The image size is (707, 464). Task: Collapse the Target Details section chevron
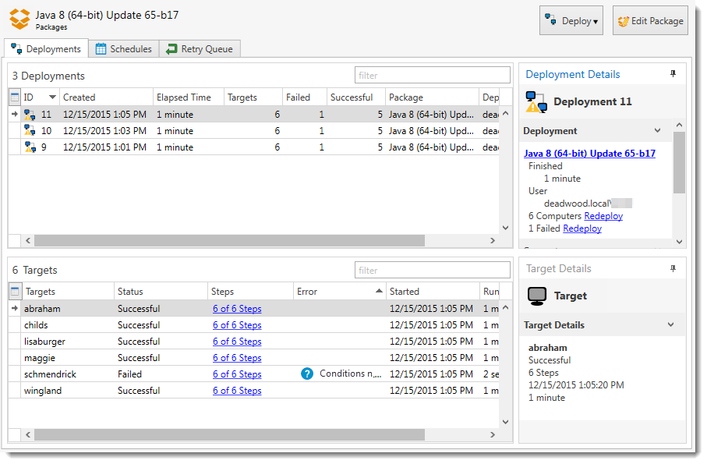(670, 325)
